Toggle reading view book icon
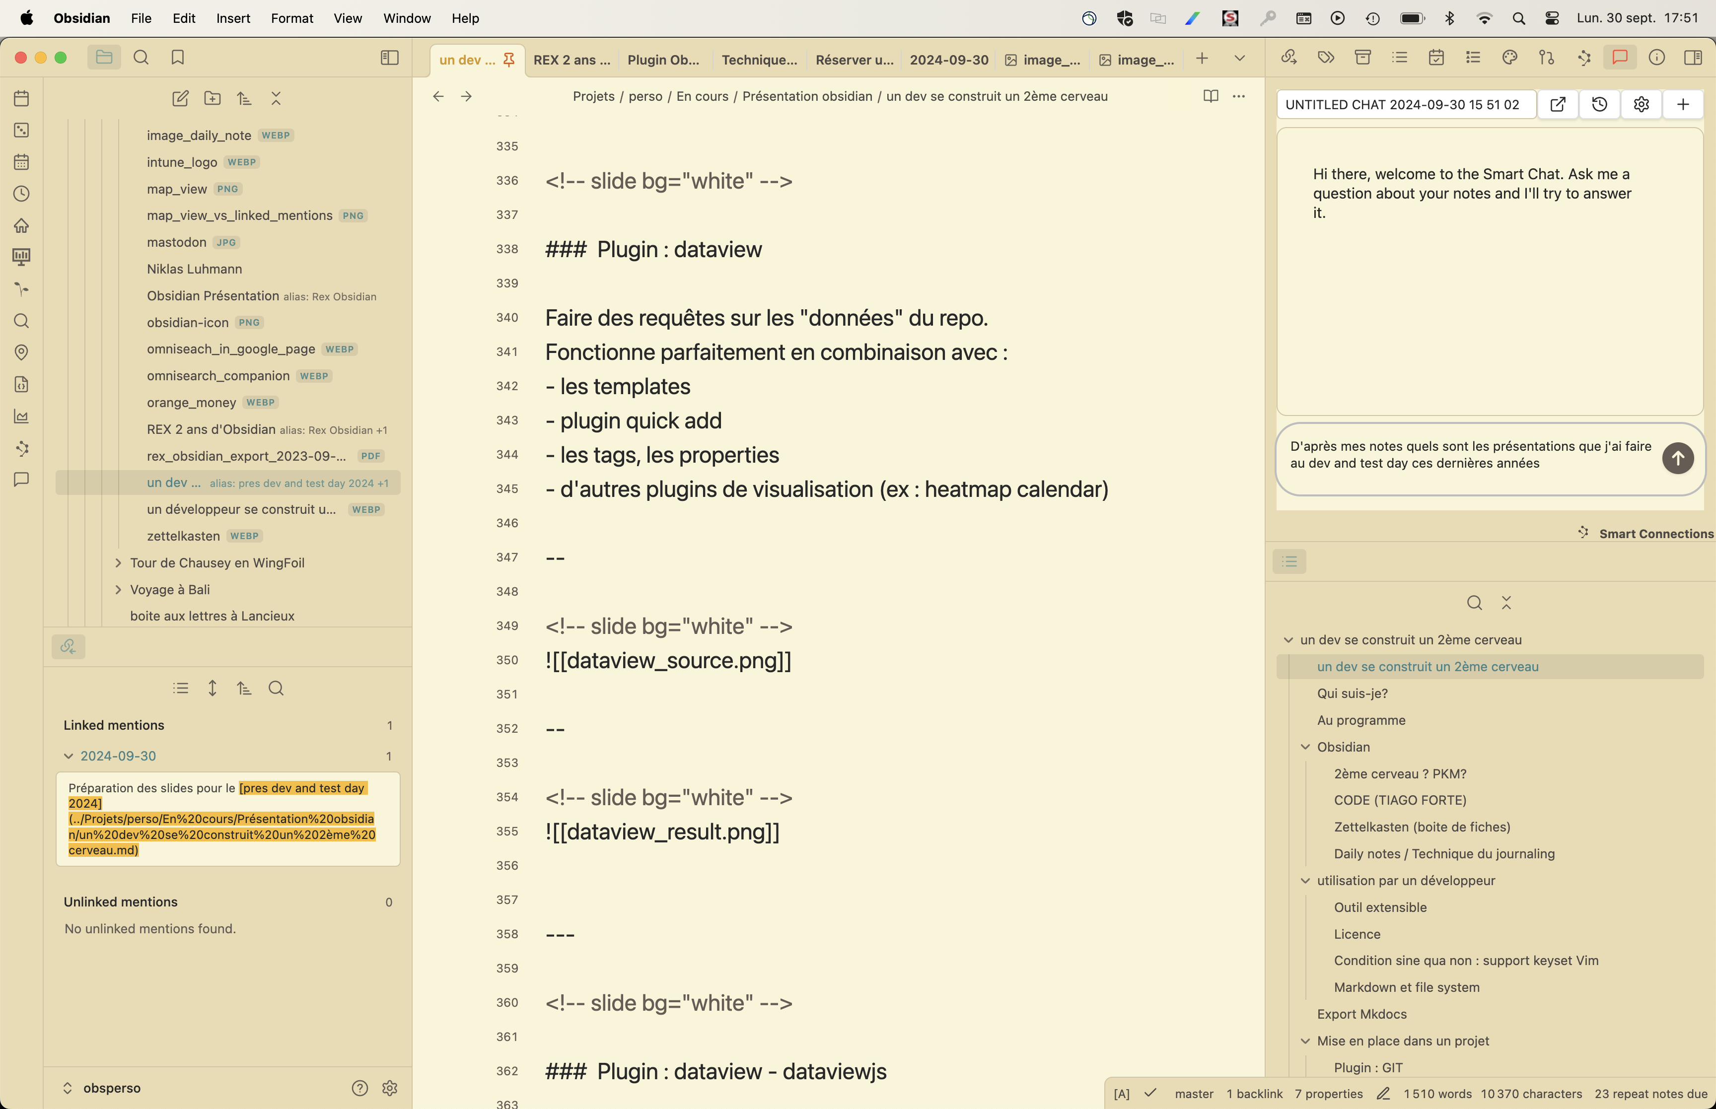This screenshot has height=1109, width=1716. click(1211, 96)
